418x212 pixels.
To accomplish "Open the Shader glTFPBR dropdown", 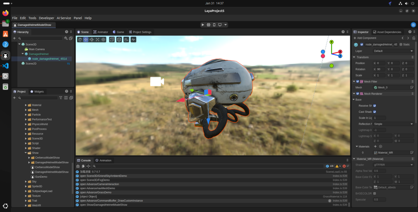I will (393, 165).
